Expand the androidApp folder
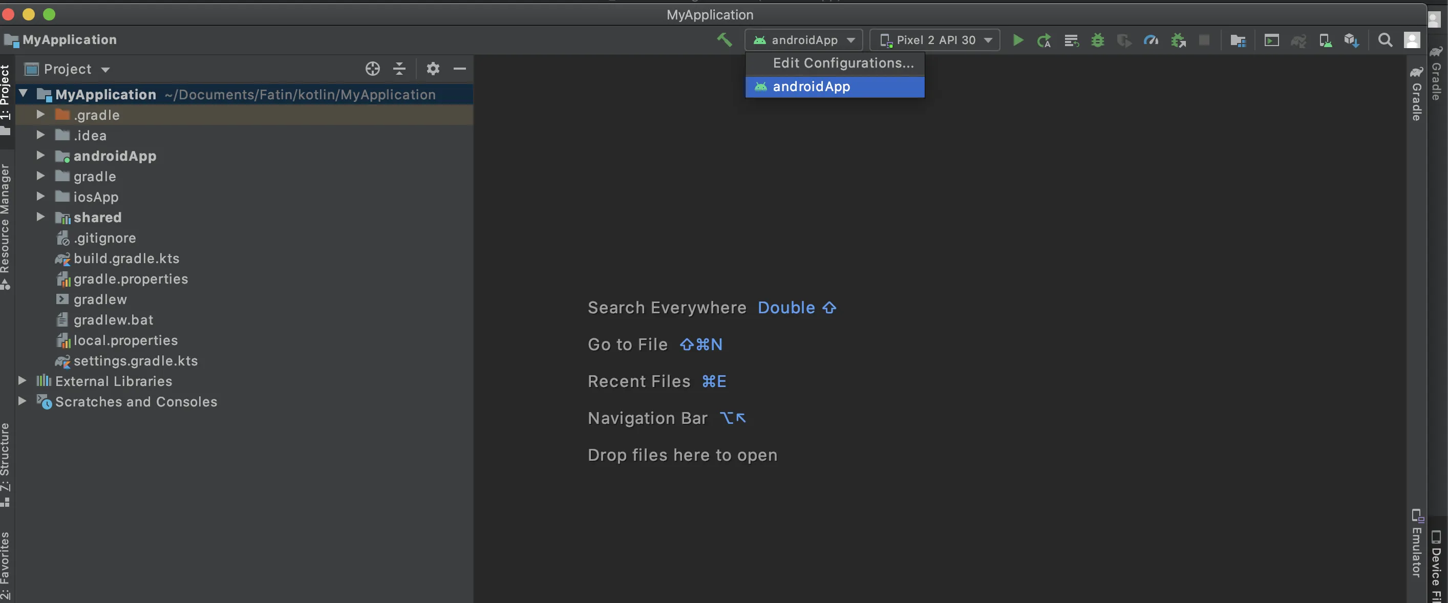The height and width of the screenshot is (603, 1448). [x=40, y=155]
